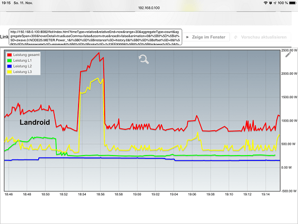Viewport: 298px width, 224px height.
Task: Click the blue Leistung L2 legend swatch
Action: pos(9,66)
